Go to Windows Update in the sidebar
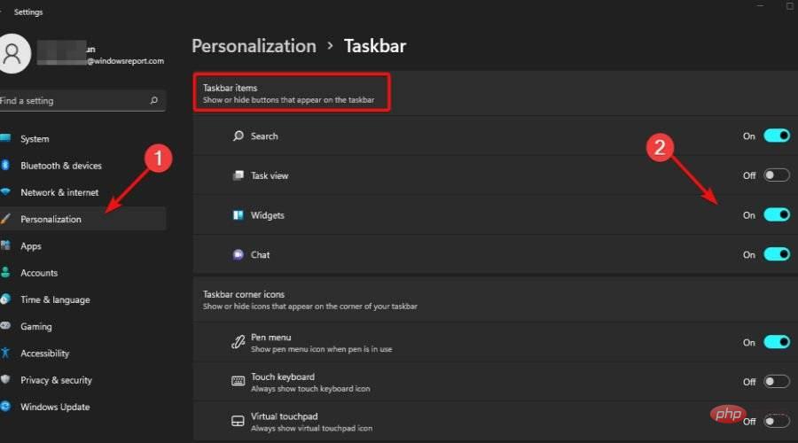798x443 pixels. tap(55, 407)
